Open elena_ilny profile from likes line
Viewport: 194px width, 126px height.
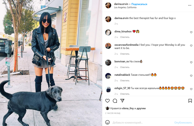(128, 108)
